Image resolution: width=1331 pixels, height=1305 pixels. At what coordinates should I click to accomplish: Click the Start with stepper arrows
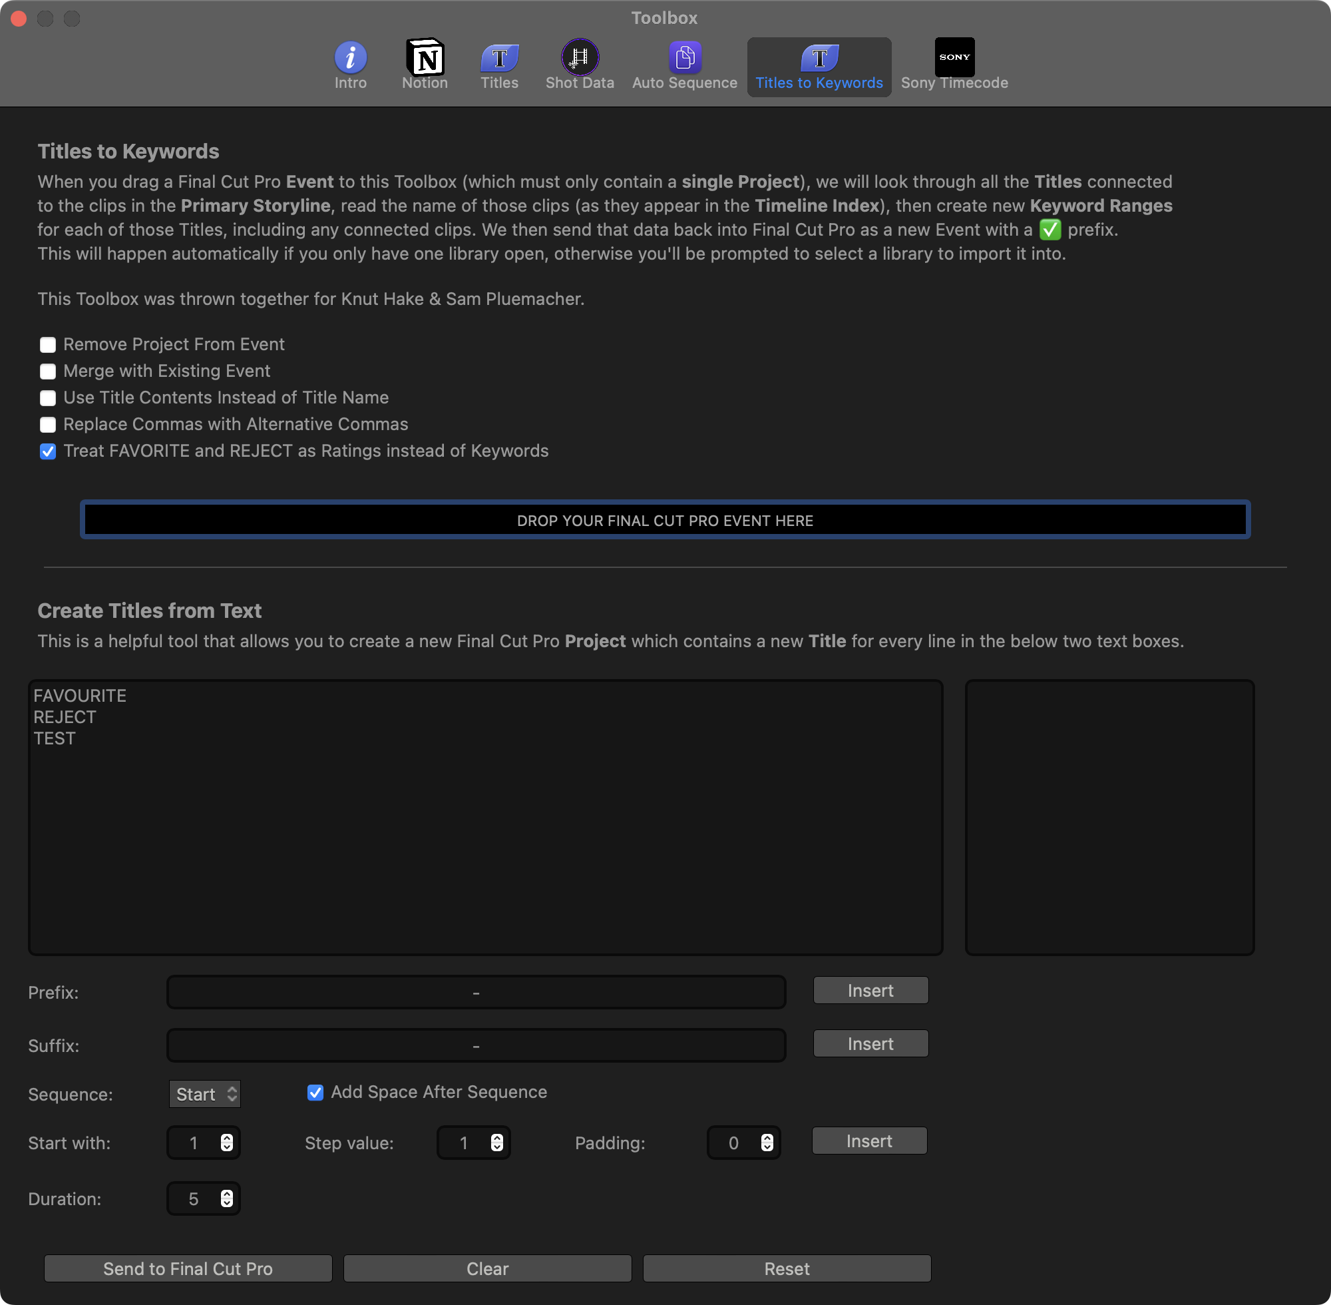point(227,1143)
